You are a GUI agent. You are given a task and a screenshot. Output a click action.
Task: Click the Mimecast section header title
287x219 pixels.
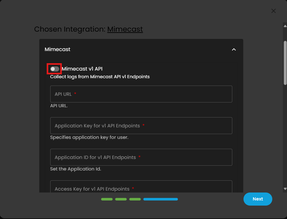point(58,49)
